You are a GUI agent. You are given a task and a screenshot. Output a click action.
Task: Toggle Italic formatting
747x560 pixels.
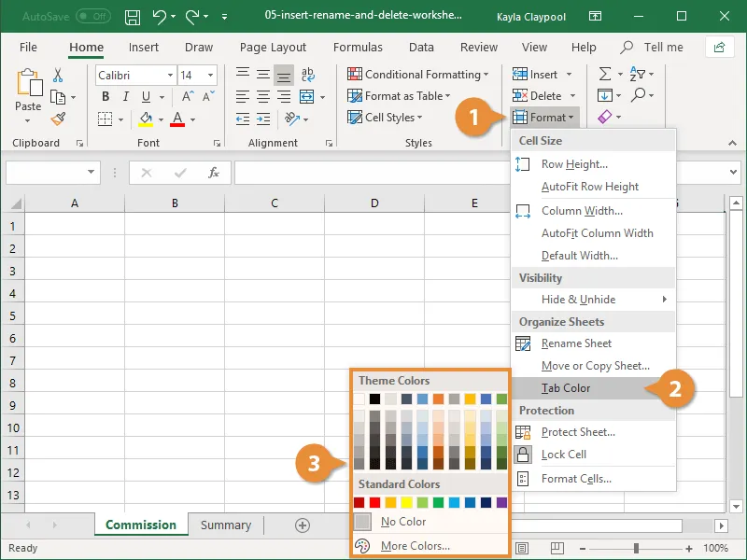click(126, 97)
